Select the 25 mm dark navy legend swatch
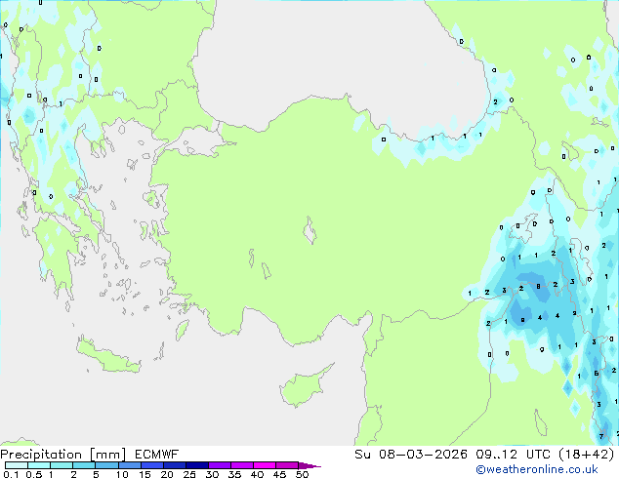 click(x=197, y=465)
